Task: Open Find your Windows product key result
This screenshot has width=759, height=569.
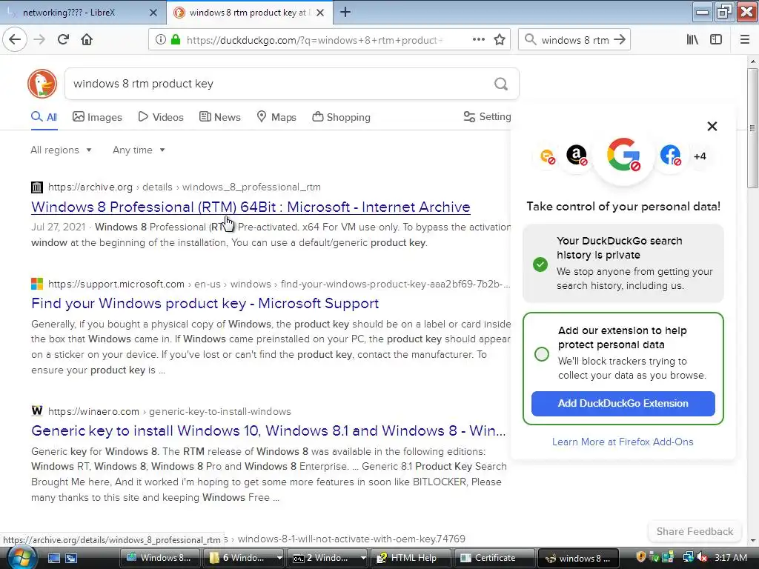Action: (205, 303)
